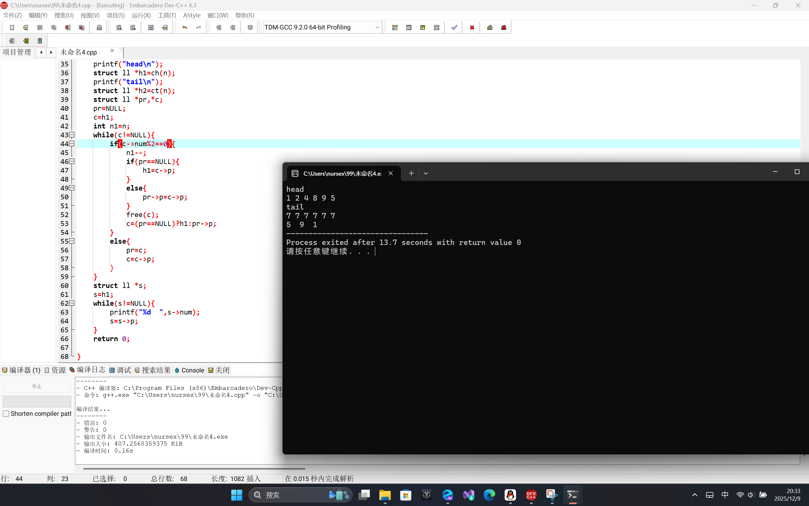The height and width of the screenshot is (506, 809).
Task: Collapse the else block fold at line 55
Action: pyautogui.click(x=72, y=241)
